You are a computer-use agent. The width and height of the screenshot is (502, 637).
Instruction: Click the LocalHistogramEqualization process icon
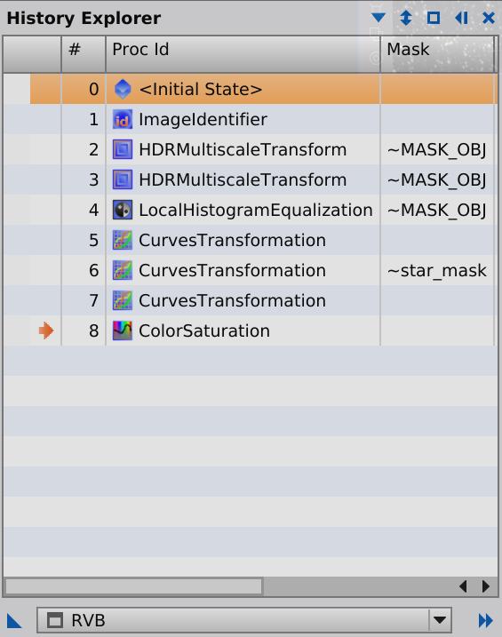pyautogui.click(x=123, y=210)
